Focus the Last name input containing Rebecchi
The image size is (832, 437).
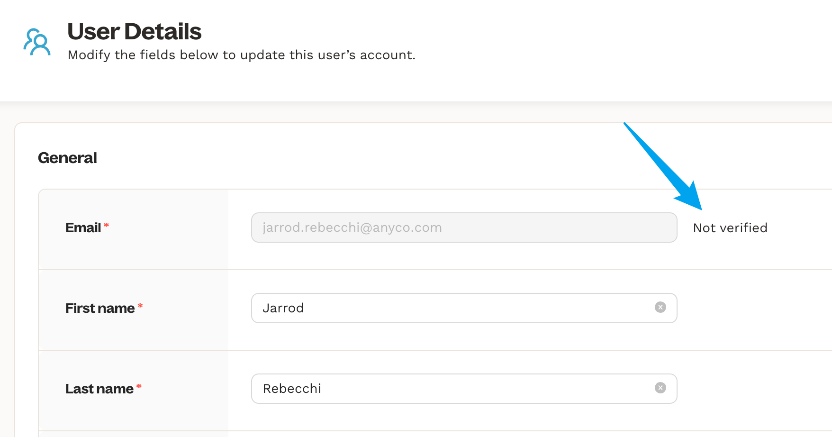point(450,389)
